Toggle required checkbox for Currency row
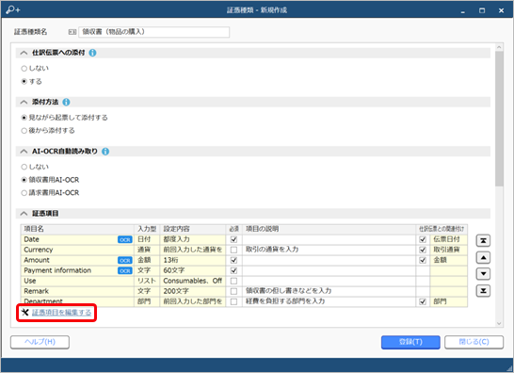 pos(233,250)
